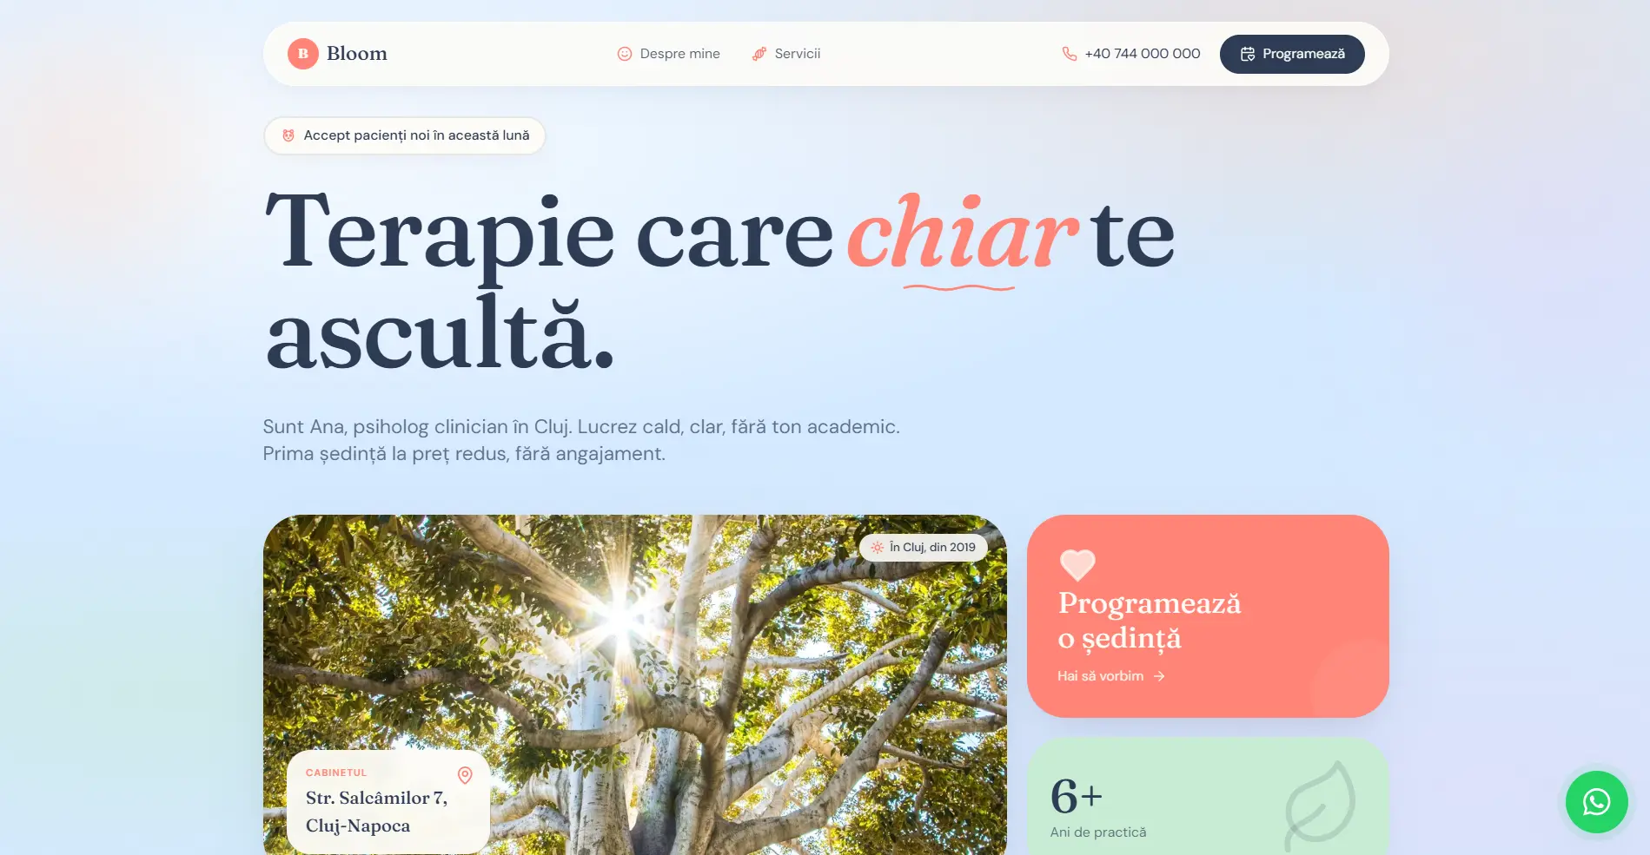
Task: Click the heart icon on coral card
Action: pyautogui.click(x=1077, y=565)
